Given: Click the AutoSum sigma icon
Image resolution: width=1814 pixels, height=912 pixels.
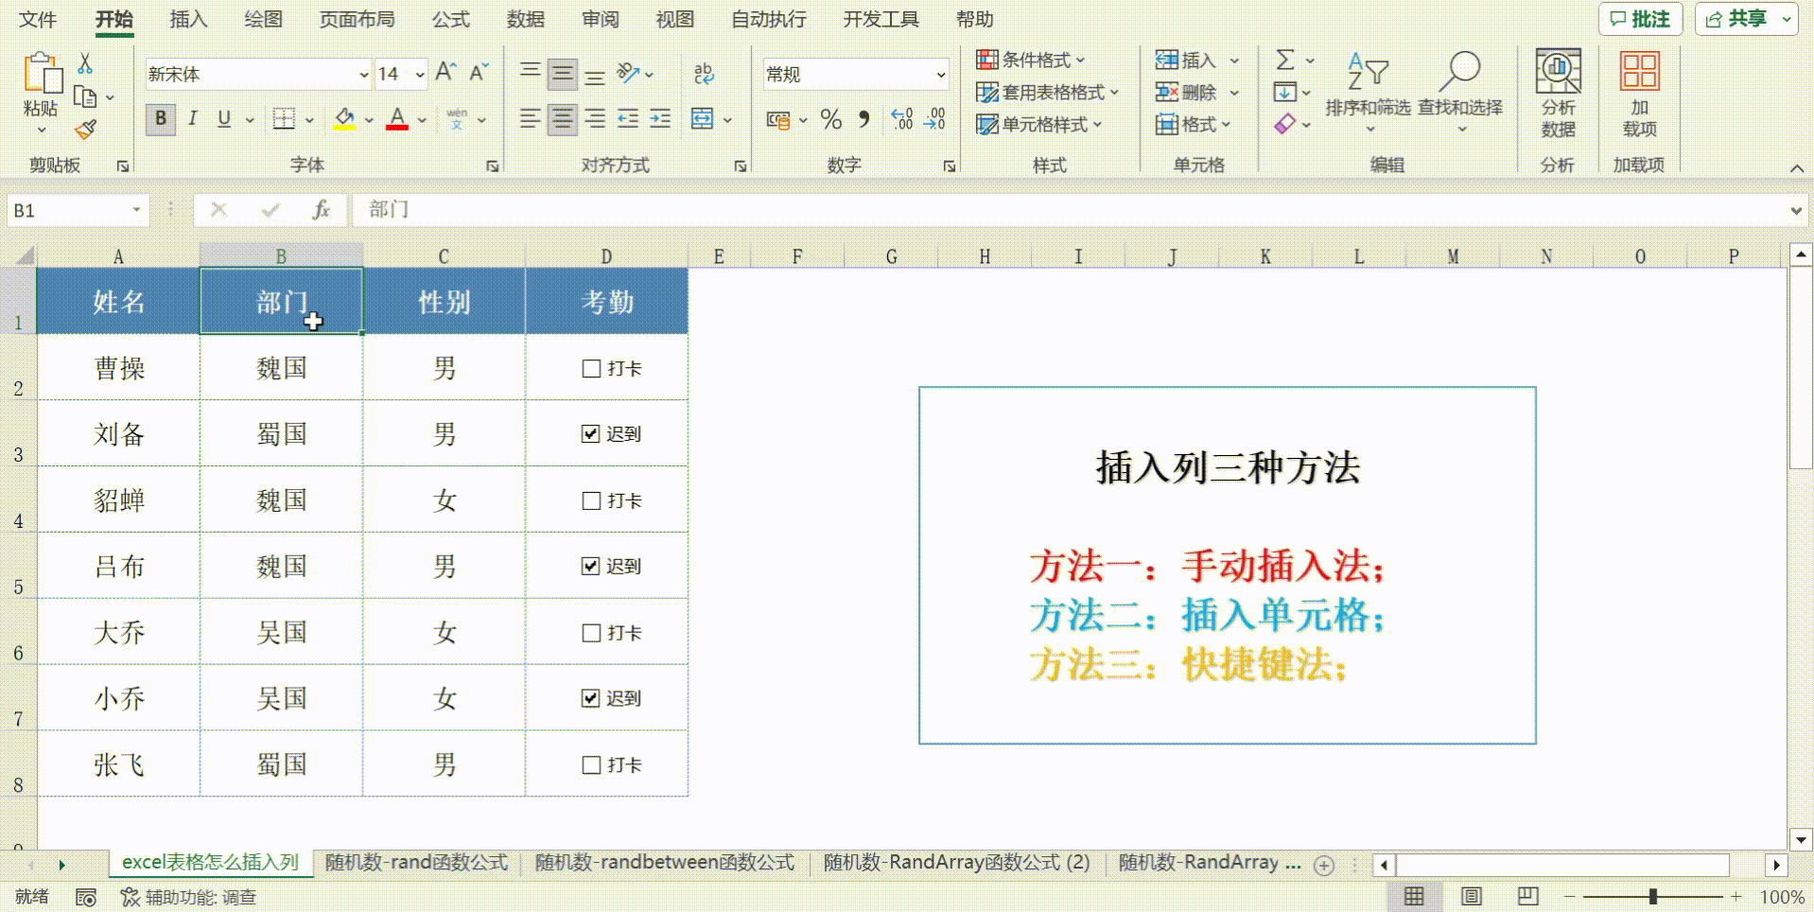Looking at the screenshot, I should coord(1285,61).
